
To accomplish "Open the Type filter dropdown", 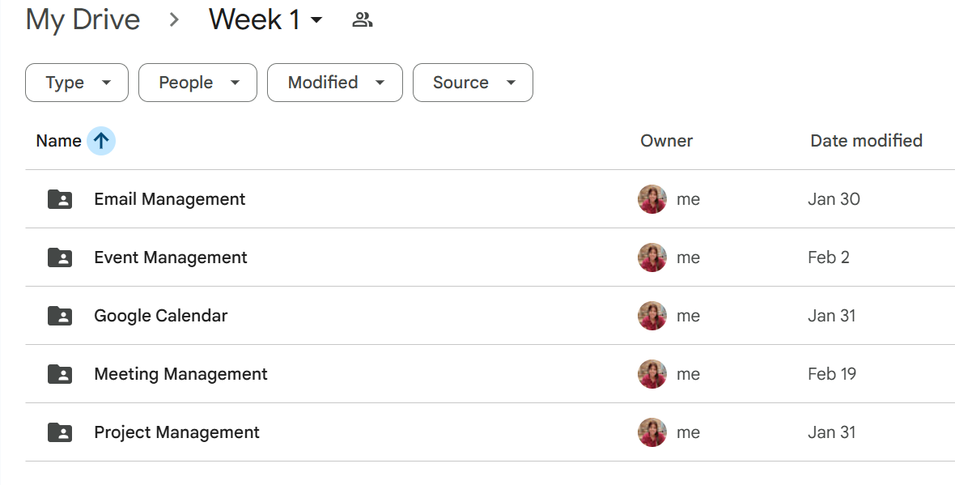I will [x=77, y=83].
